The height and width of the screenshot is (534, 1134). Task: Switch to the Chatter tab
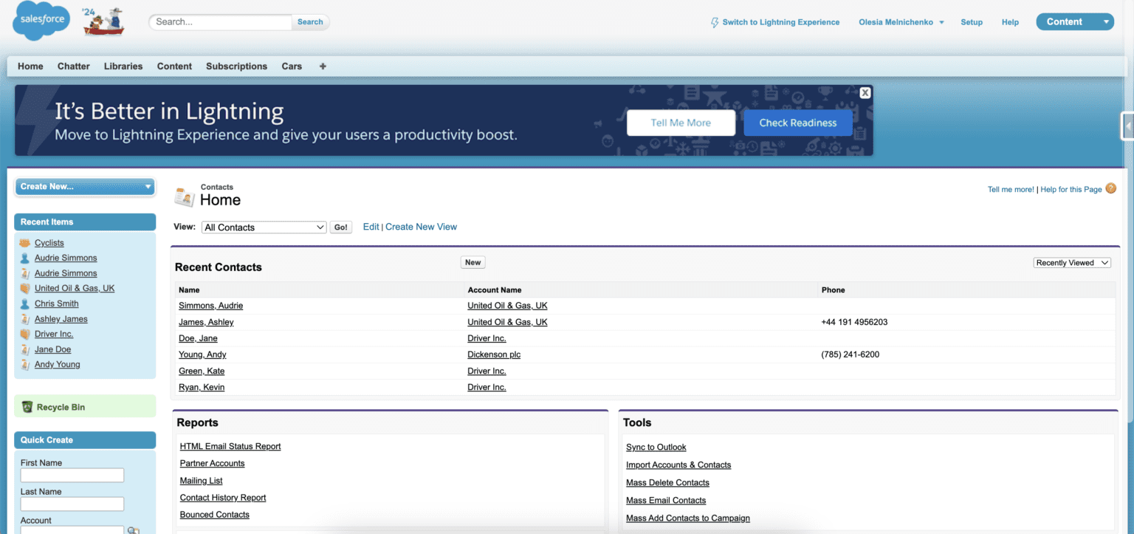pyautogui.click(x=73, y=66)
